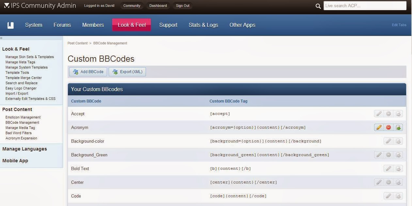412x206 pixels.
Task: Delete Background_Green BBCode with the minus icon
Action: 388,155
